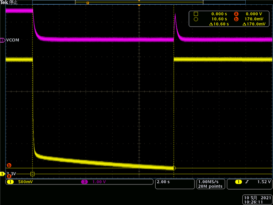The image size is (273, 205).
Task: Click the channel 1 badge in trigger readout
Action: tap(238, 182)
